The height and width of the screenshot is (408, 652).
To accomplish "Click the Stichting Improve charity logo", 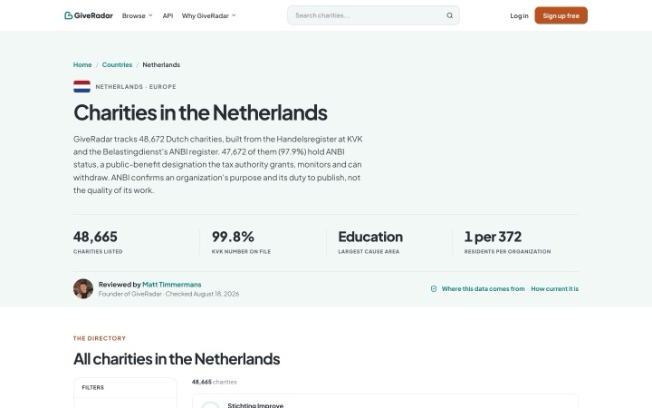I will [210, 405].
